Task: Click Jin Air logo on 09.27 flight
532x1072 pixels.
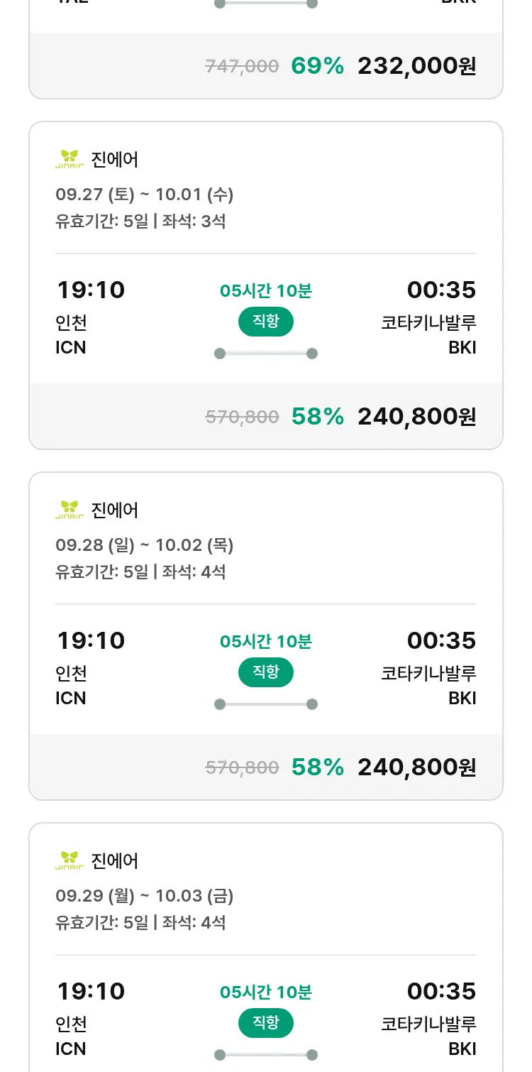Action: [70, 159]
